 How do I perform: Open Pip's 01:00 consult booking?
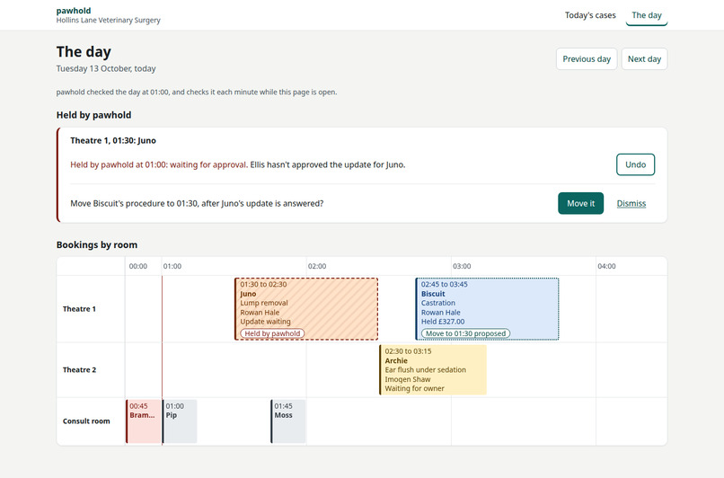tap(179, 421)
